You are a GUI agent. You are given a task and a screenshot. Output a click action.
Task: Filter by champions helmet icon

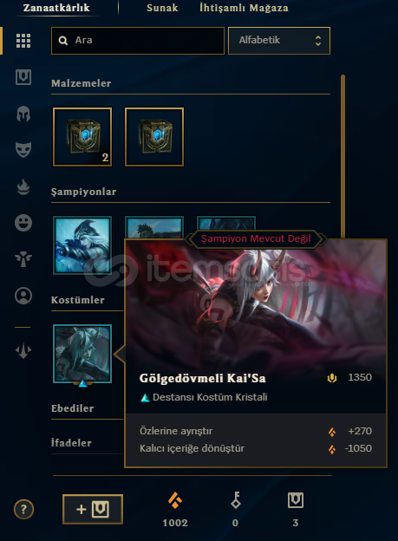[23, 114]
